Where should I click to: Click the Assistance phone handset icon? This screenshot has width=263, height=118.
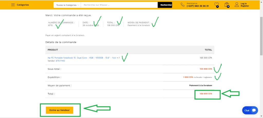(x=183, y=5)
